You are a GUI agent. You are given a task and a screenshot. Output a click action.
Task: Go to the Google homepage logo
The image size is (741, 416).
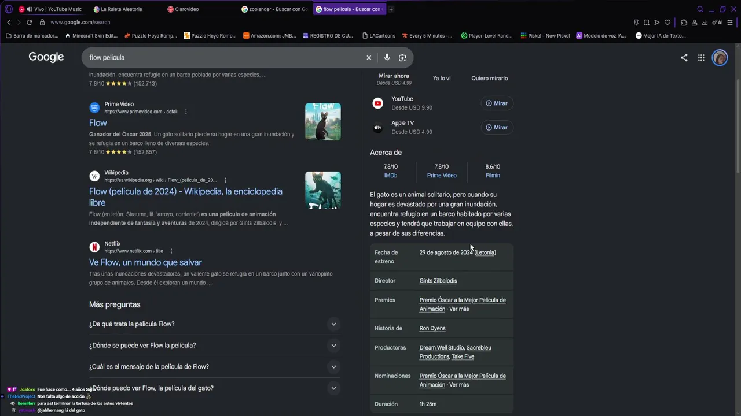coord(46,57)
